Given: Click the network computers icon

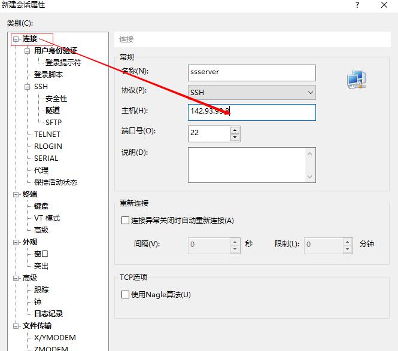Looking at the screenshot, I should coord(357,80).
